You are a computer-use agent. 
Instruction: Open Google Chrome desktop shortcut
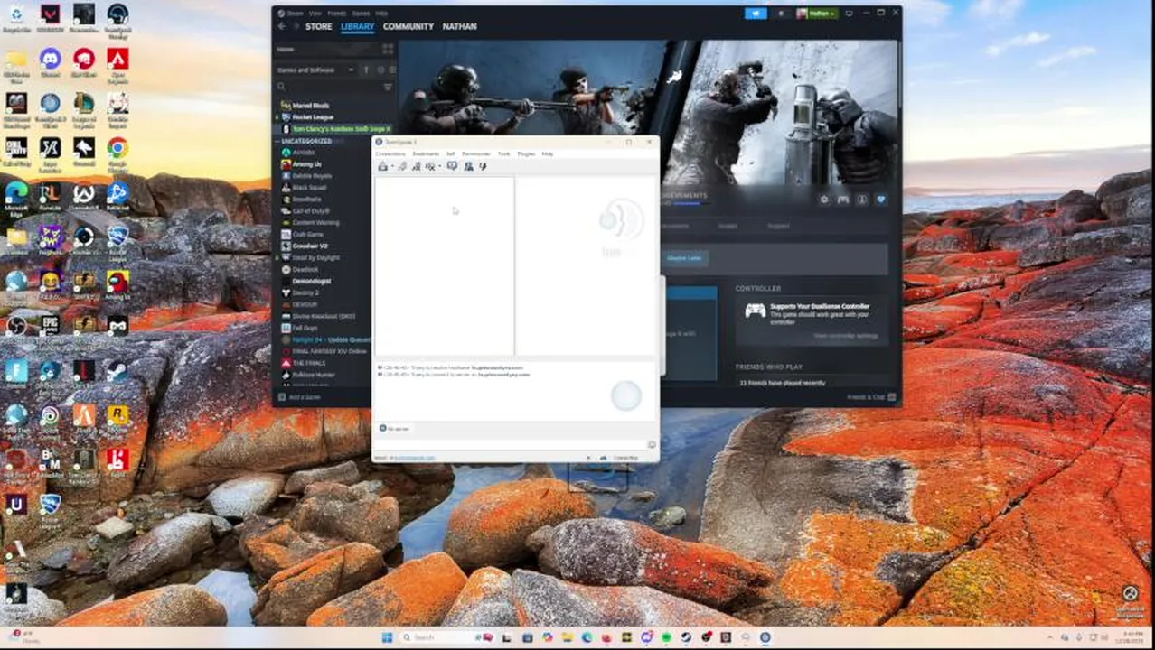[117, 153]
